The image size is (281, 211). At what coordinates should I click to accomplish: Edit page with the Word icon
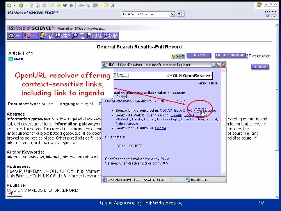tap(95, 5)
